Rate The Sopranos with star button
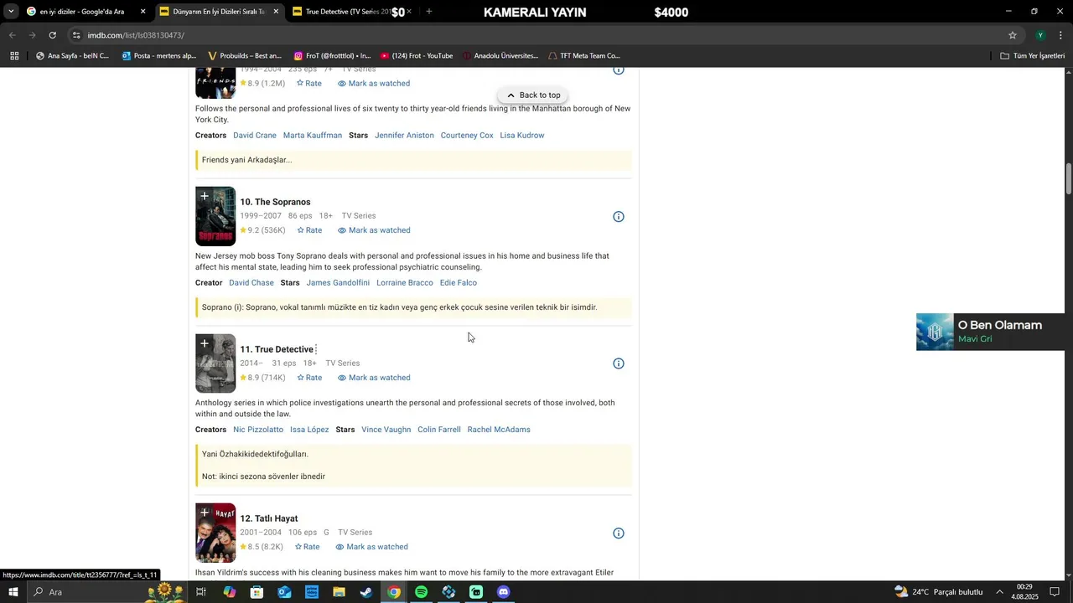This screenshot has width=1073, height=603. coord(309,230)
